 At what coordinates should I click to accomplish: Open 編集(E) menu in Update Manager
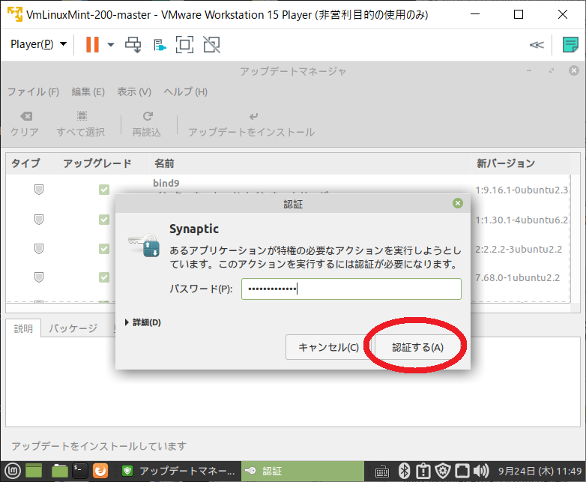[88, 91]
